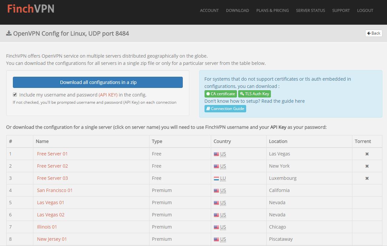Click the Support navigation item
The image size is (387, 246).
(341, 11)
